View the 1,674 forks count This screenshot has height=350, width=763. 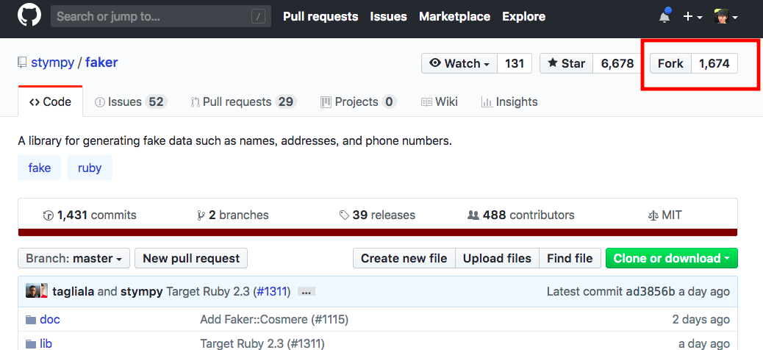click(714, 63)
